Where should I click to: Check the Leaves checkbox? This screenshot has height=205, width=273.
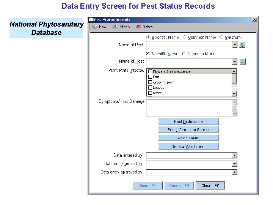(150, 88)
